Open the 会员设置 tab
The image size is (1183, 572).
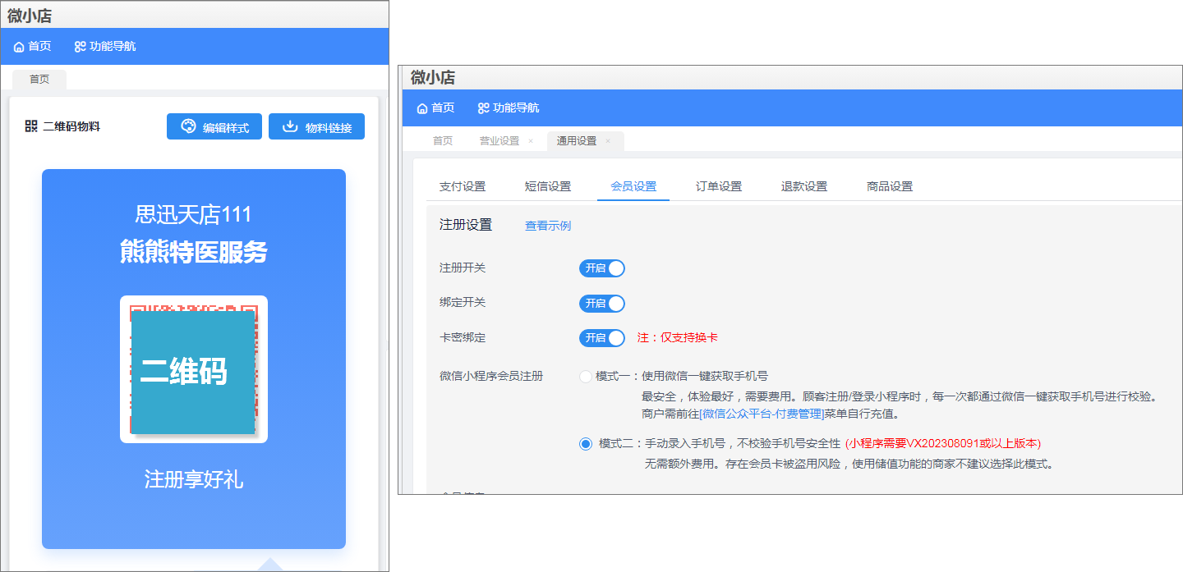click(x=633, y=186)
